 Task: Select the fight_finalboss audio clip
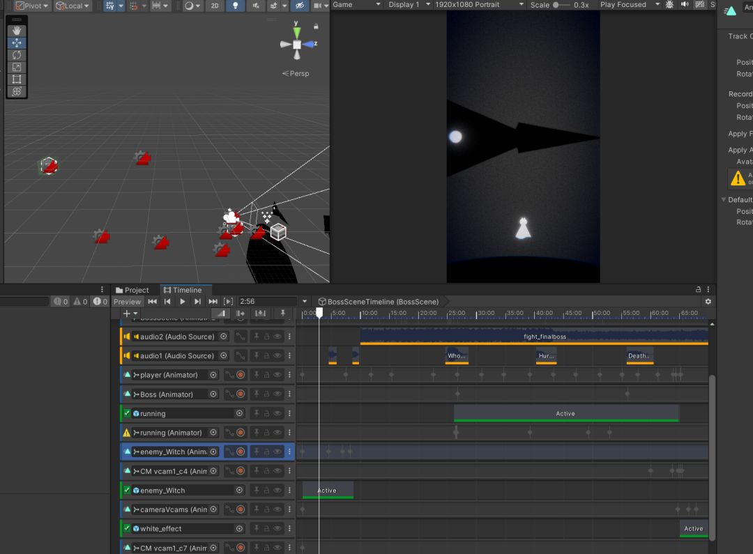(545, 336)
